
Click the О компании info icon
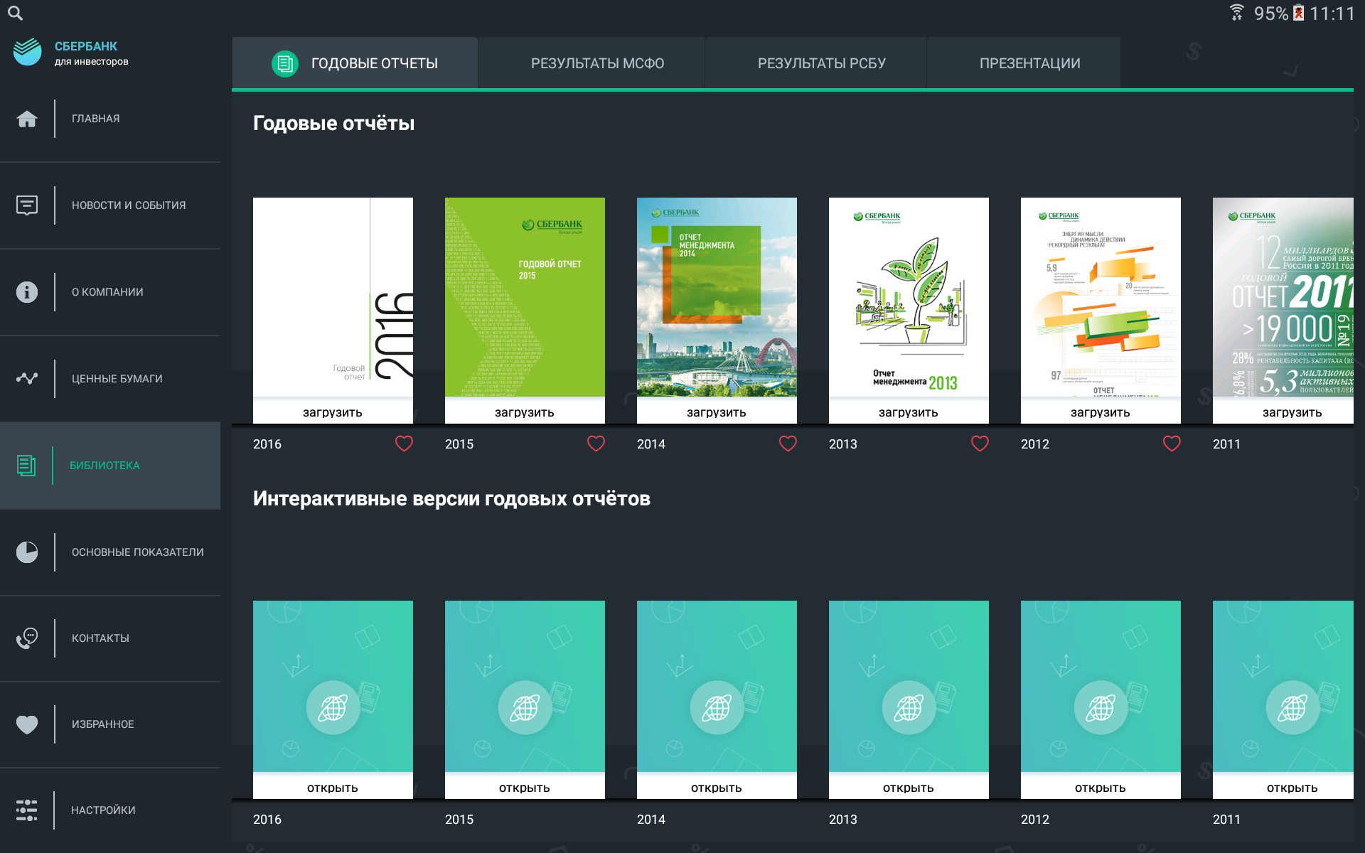(27, 292)
